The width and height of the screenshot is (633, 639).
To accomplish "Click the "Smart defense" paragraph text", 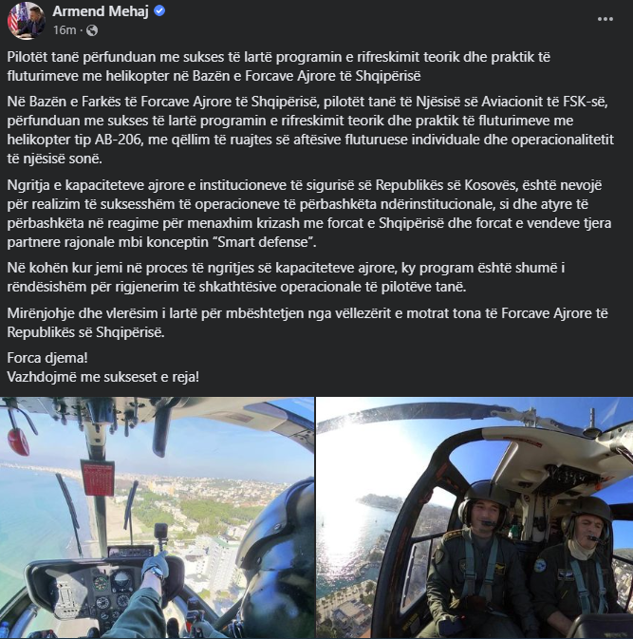I will coord(309,214).
